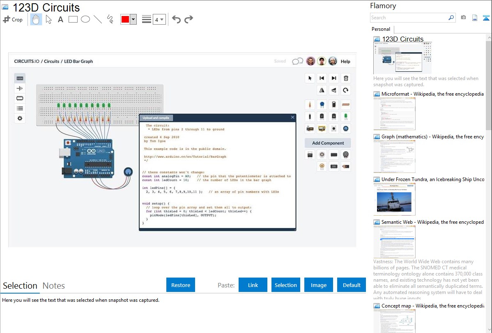Select the freehand scribble tool
This screenshot has height=333, width=492.
click(x=110, y=19)
